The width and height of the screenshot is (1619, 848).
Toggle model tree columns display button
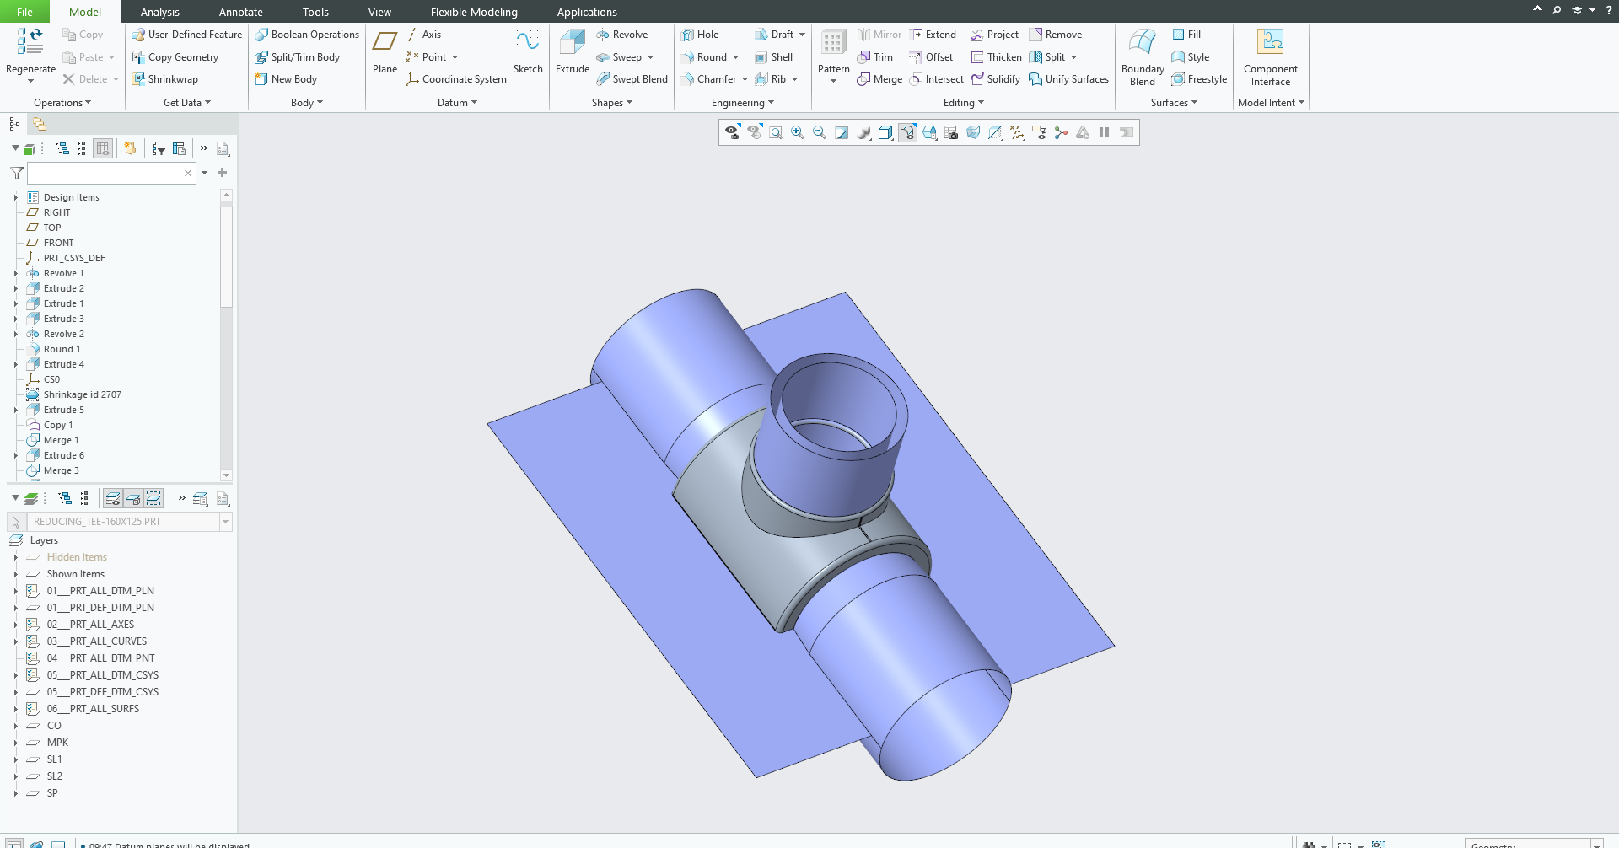click(x=103, y=148)
